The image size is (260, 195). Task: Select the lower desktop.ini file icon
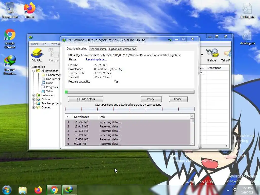(247, 37)
